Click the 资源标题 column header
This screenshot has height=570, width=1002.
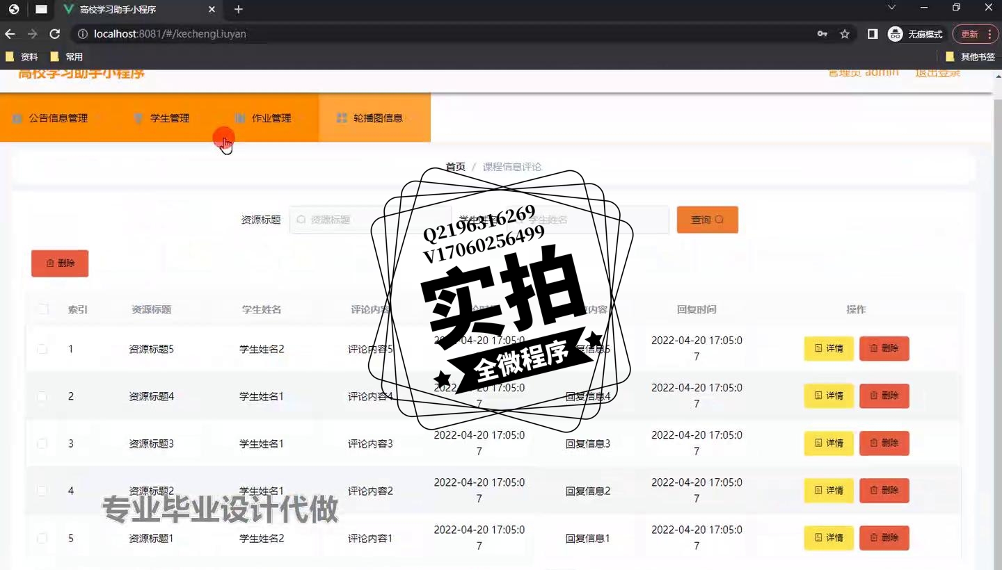click(152, 309)
